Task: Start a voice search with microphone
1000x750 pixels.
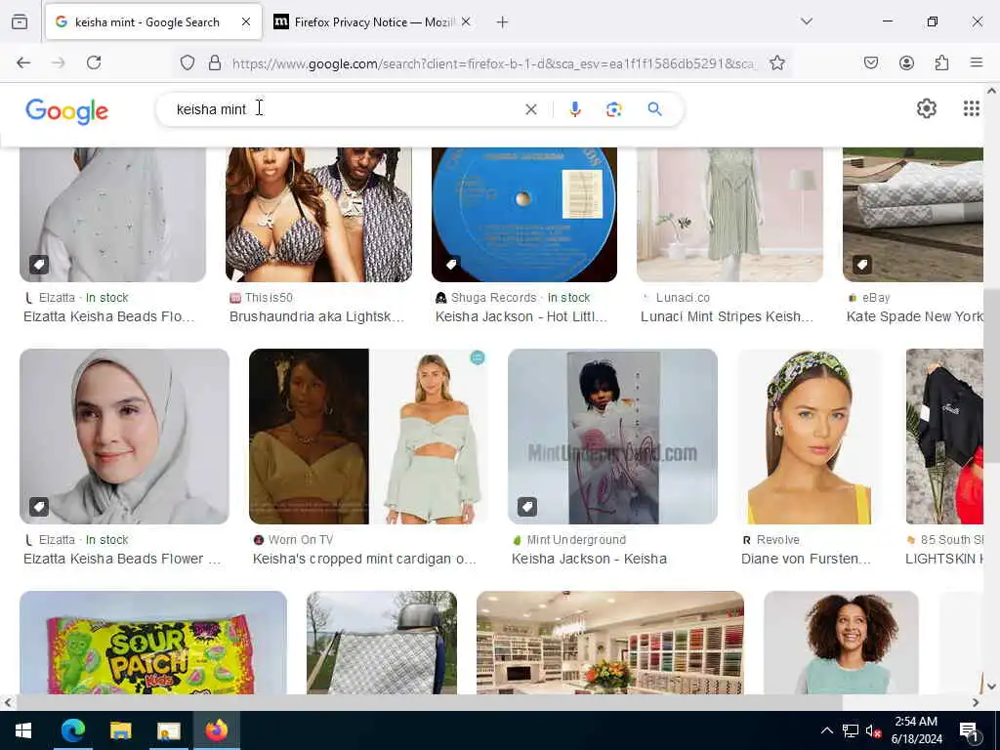Action: 574,109
